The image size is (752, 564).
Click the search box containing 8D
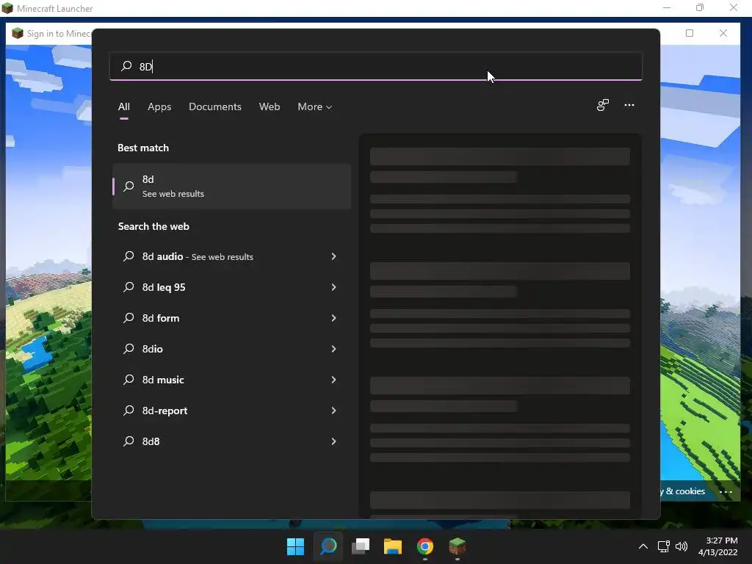(x=375, y=66)
